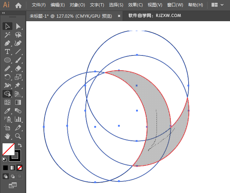This screenshot has width=230, height=193.
Task: Select the Zoom tool
Action: (18, 136)
